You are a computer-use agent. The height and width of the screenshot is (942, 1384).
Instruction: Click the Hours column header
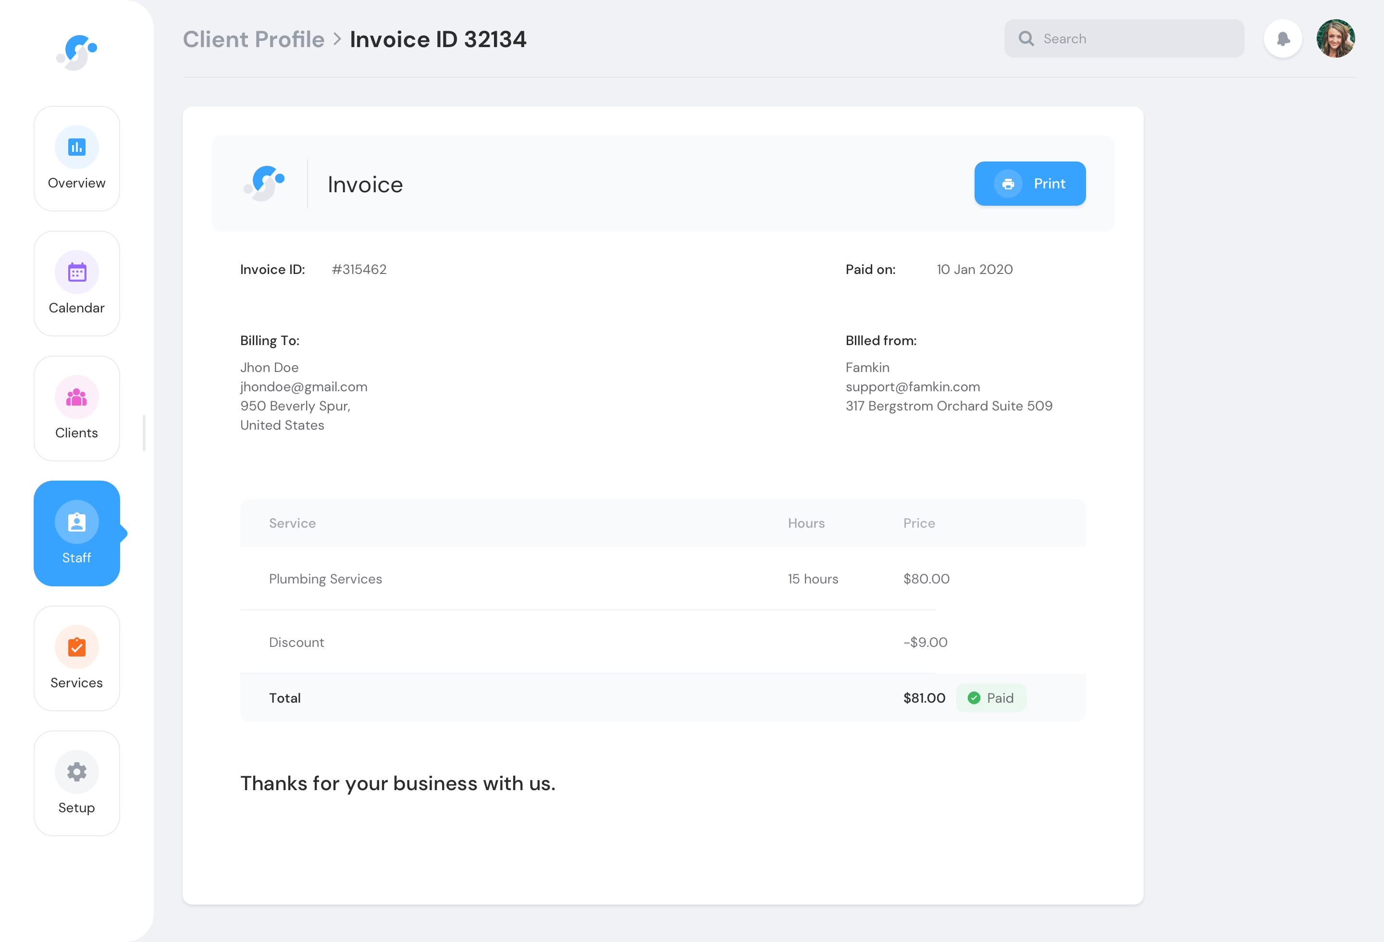pos(806,523)
